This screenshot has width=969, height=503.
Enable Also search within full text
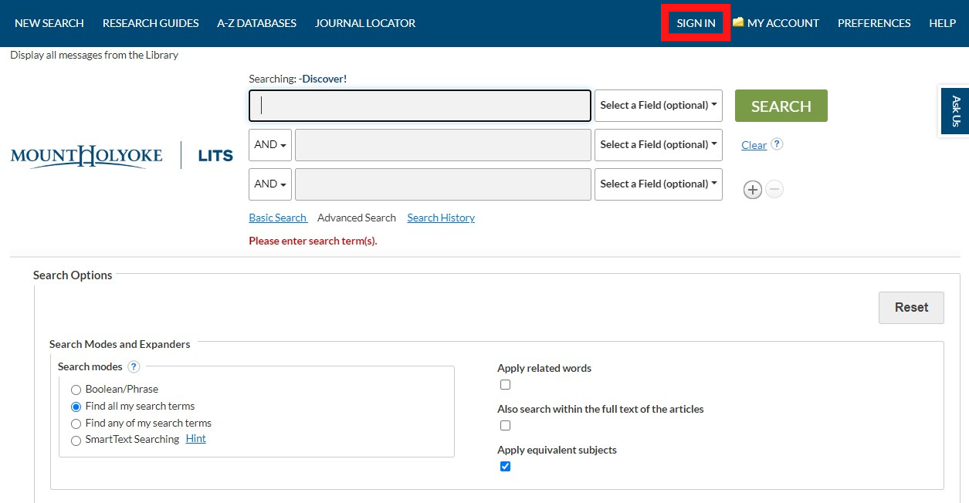coord(505,425)
